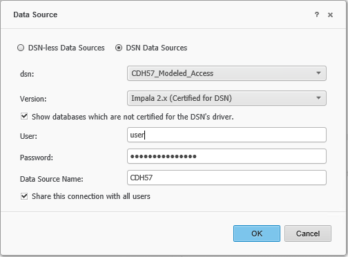348x257 pixels.
Task: Close the Data Source dialog
Action: pos(330,15)
